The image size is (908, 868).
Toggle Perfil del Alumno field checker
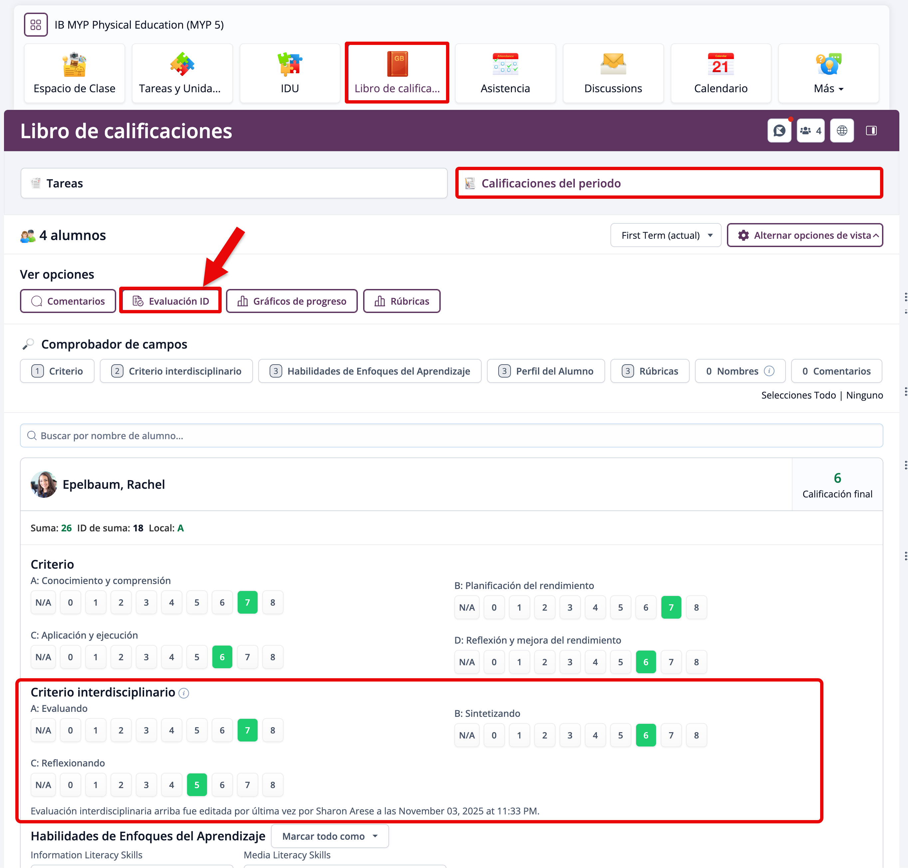pyautogui.click(x=545, y=371)
